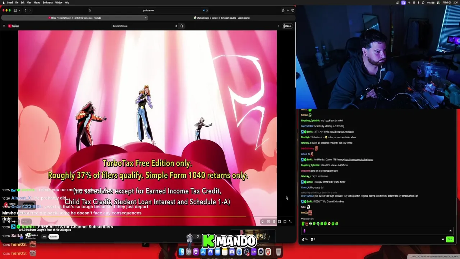The width and height of the screenshot is (460, 259).
Task: Open Discord from the Dock
Action: (x=232, y=252)
